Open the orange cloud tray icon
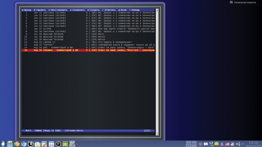This screenshot has height=147, width=262. pyautogui.click(x=217, y=144)
